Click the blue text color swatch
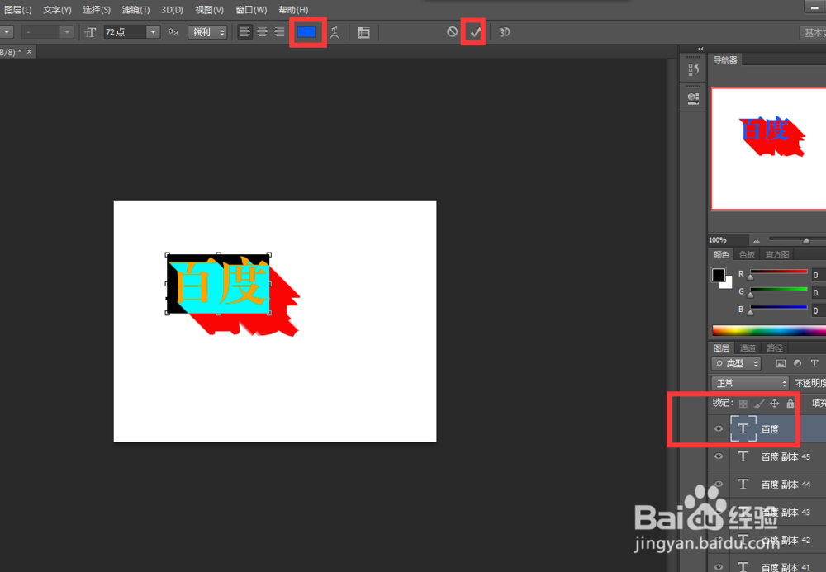 pos(306,32)
